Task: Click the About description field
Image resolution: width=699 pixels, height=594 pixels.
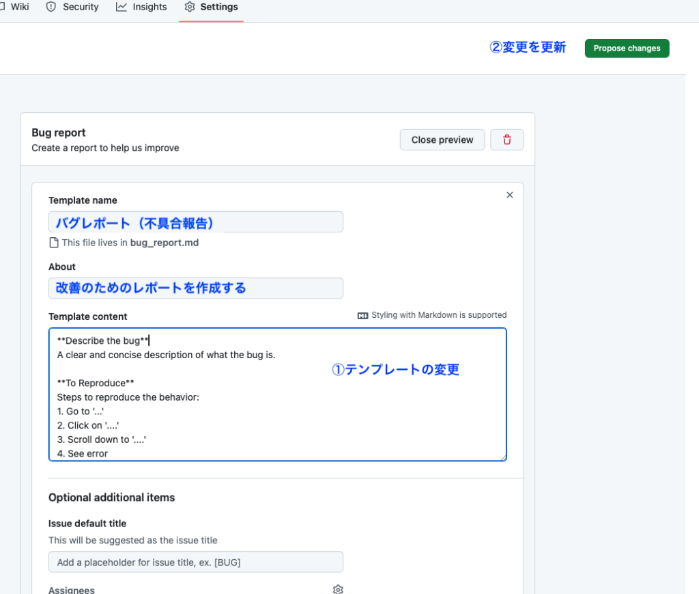Action: coord(195,288)
